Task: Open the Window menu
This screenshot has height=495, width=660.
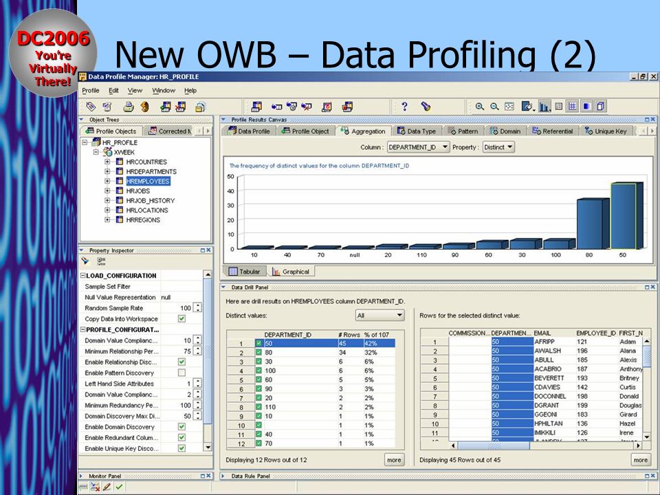Action: click(x=164, y=91)
